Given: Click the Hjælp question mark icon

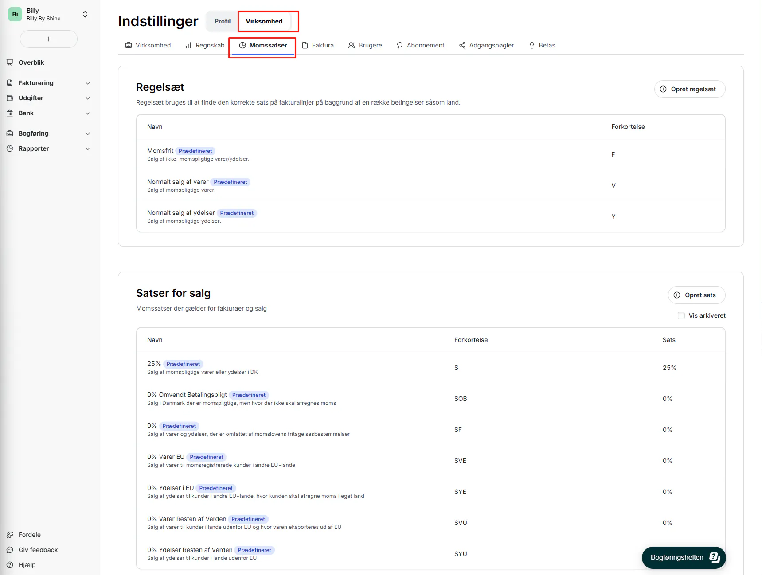Looking at the screenshot, I should coord(10,565).
